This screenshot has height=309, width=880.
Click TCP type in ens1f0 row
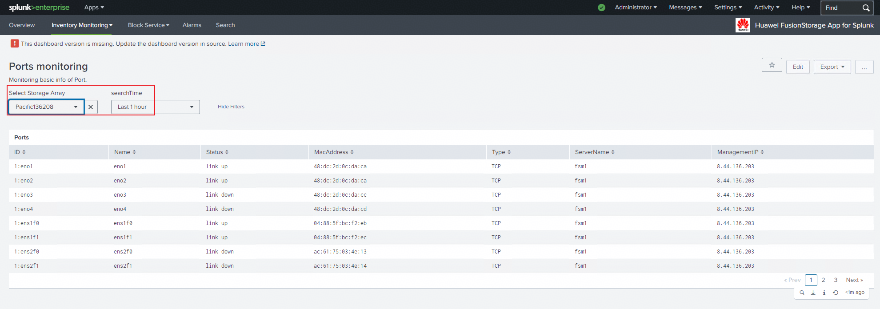(x=496, y=223)
